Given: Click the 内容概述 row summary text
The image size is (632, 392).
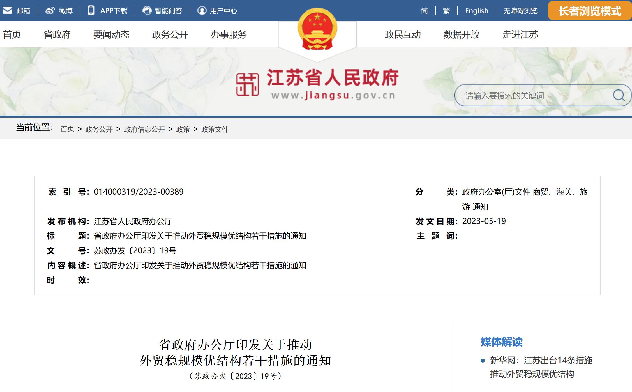Looking at the screenshot, I should pyautogui.click(x=200, y=265).
